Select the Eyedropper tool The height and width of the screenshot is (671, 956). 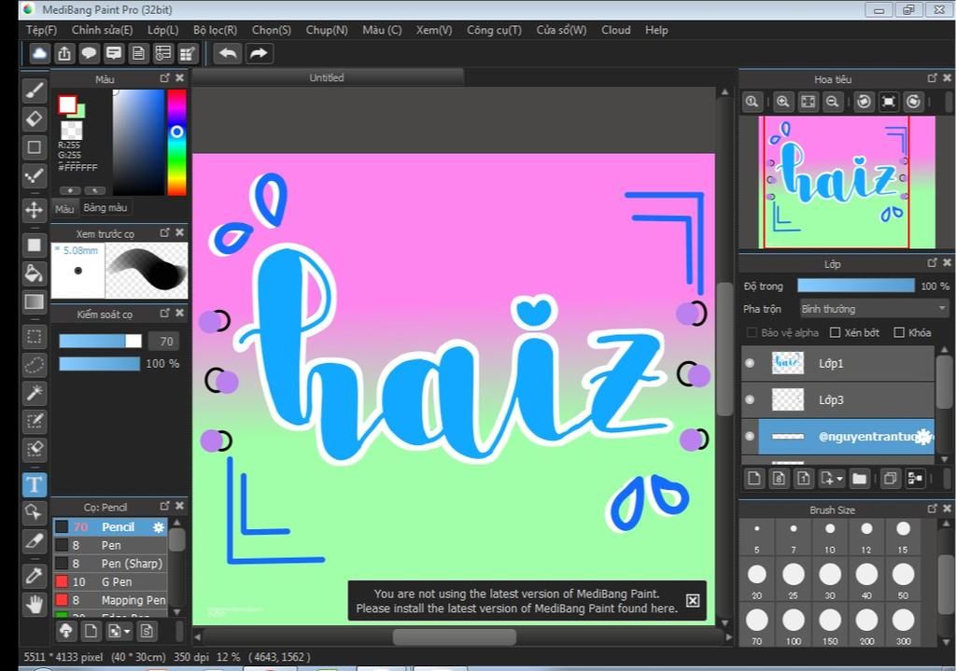coord(35,575)
